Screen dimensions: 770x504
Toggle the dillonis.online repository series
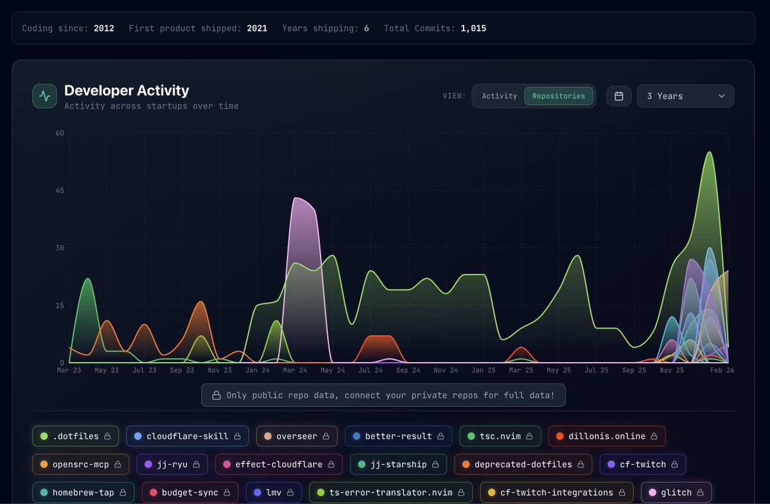coord(606,437)
